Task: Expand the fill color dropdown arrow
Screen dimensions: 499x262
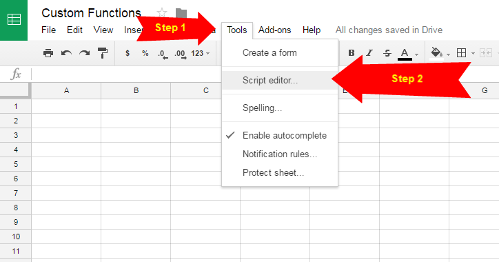Action: 449,54
